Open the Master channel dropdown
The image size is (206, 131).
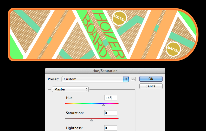pyautogui.click(x=70, y=89)
